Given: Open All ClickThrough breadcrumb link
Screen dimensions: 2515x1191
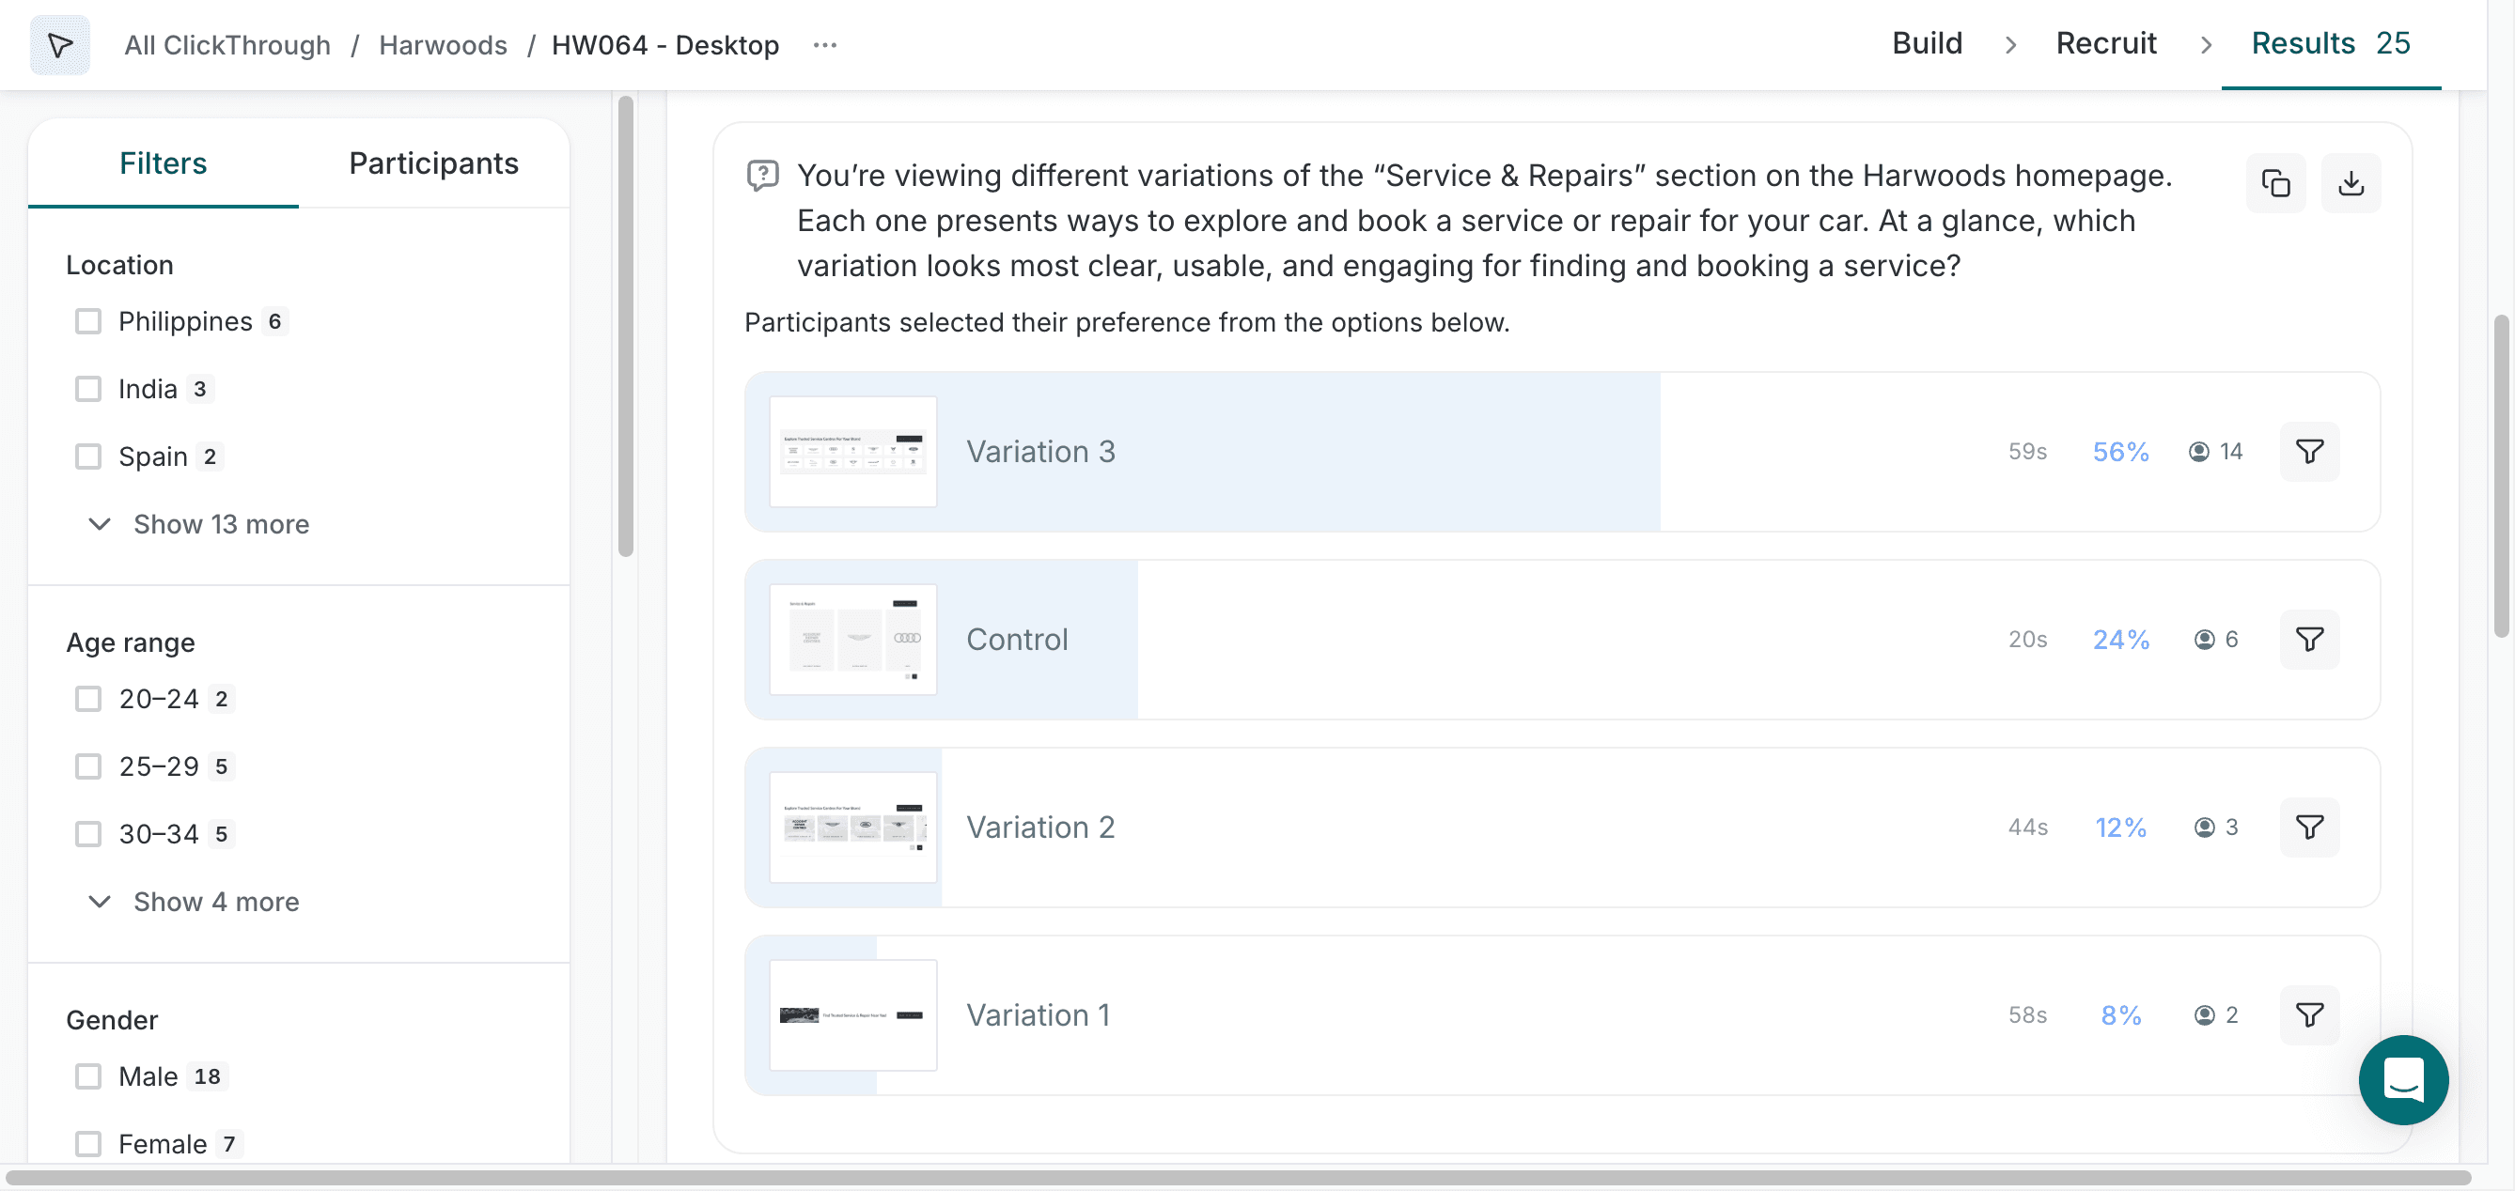Looking at the screenshot, I should point(227,45).
